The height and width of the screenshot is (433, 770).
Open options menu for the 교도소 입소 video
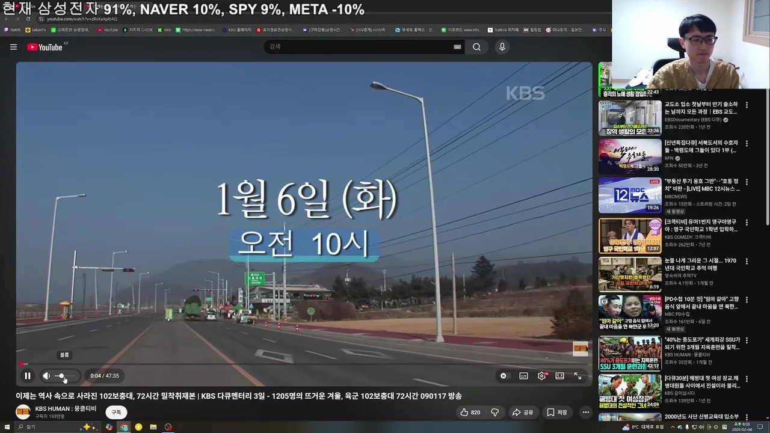(747, 105)
